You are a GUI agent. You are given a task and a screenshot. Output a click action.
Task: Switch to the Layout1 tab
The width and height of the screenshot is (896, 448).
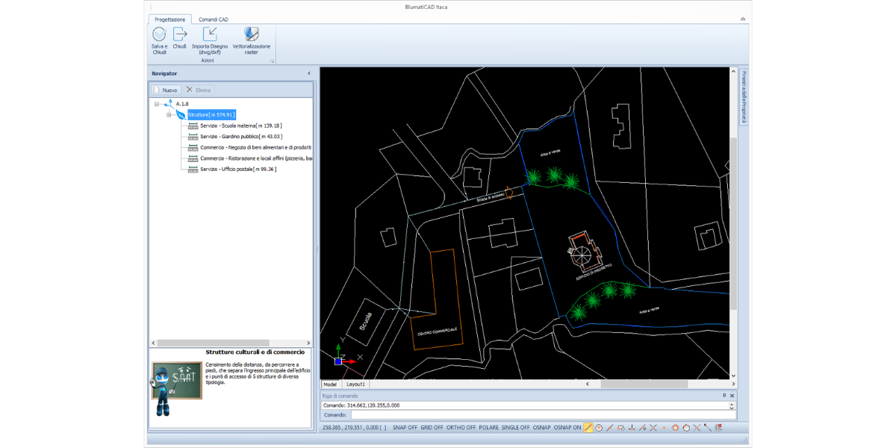[355, 384]
